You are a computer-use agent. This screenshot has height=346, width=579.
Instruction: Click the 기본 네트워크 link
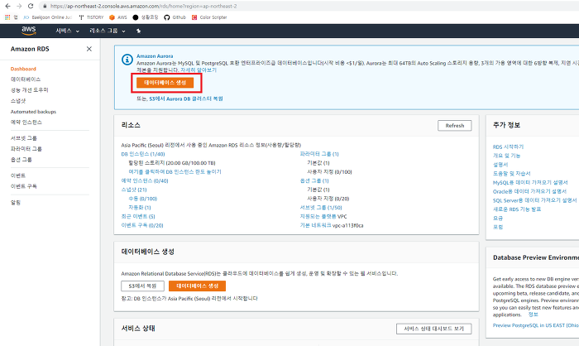click(x=315, y=225)
